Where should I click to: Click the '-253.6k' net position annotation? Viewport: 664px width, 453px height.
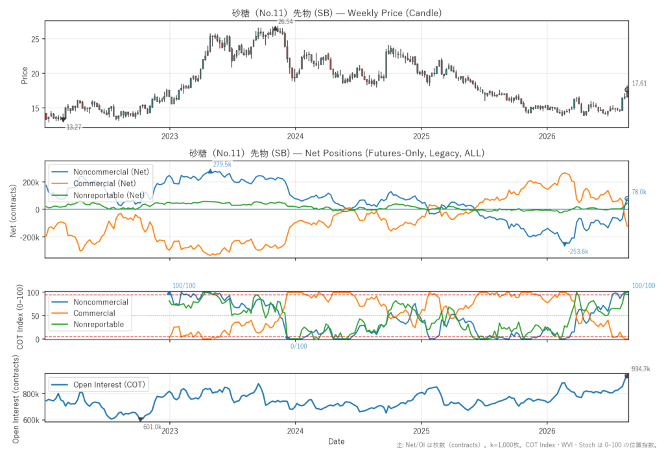point(578,251)
